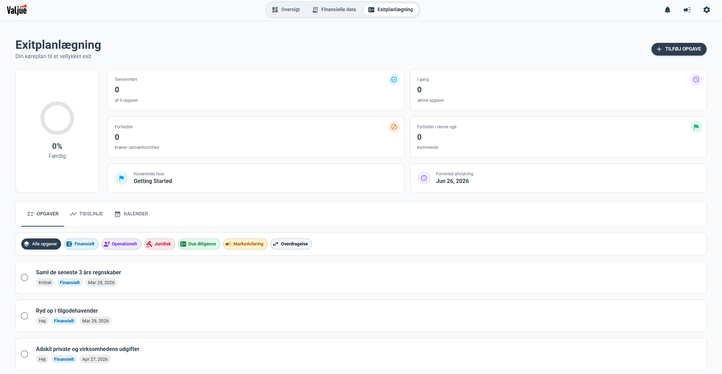This screenshot has width=722, height=374.
Task: Toggle completion circle for 'Ryd op i tilgodehavender'
Action: point(24,316)
